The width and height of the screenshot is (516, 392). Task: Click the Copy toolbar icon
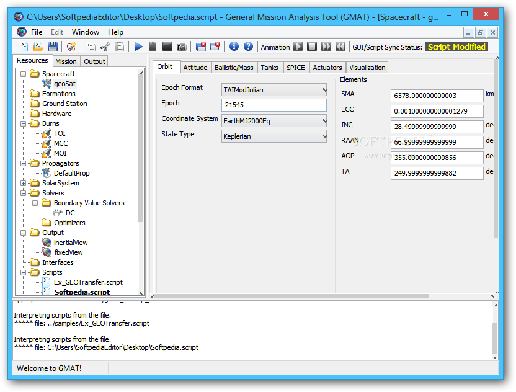[91, 47]
